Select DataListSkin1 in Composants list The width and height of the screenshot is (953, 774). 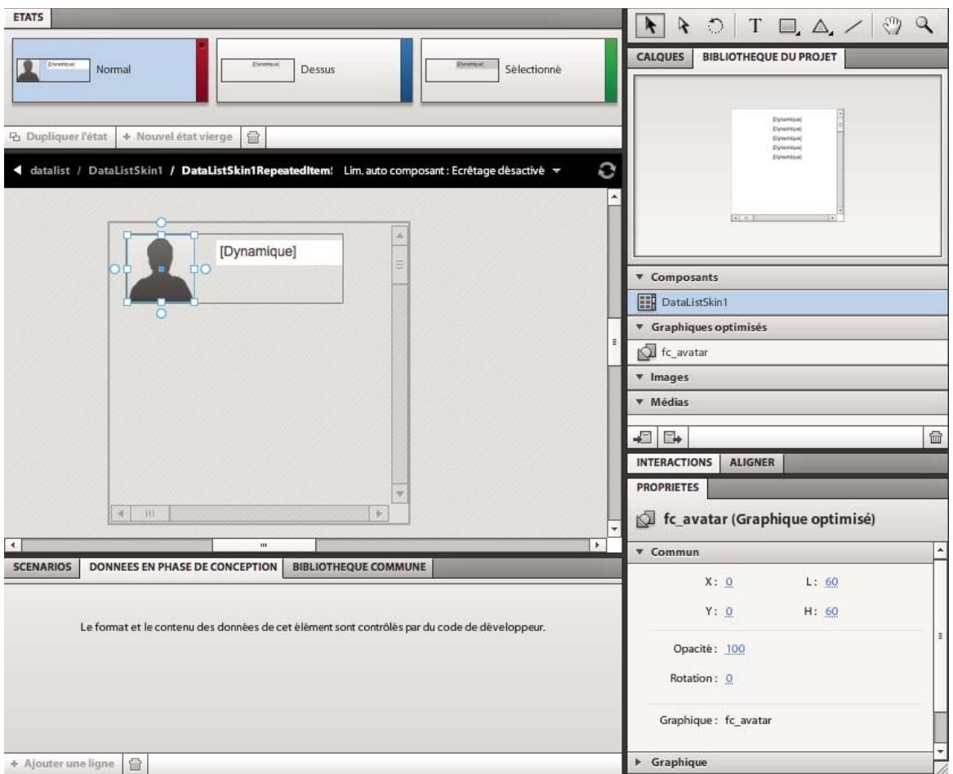[x=787, y=302]
